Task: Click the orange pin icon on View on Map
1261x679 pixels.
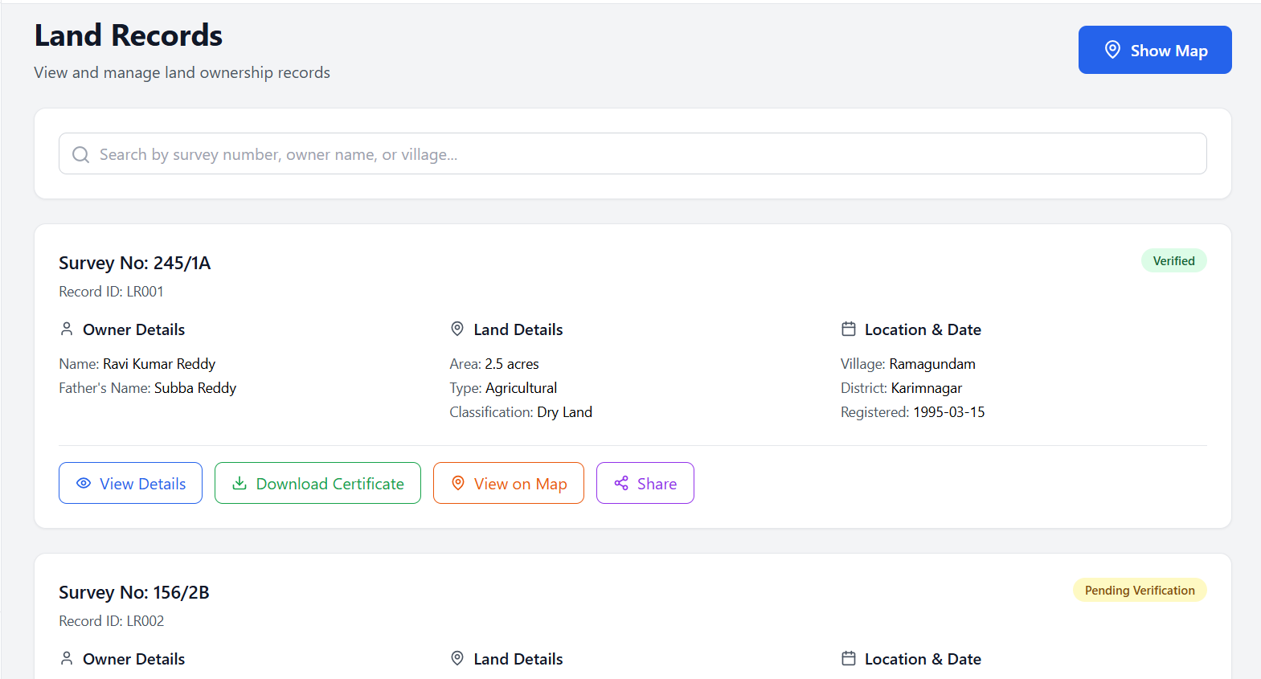Action: coord(458,483)
